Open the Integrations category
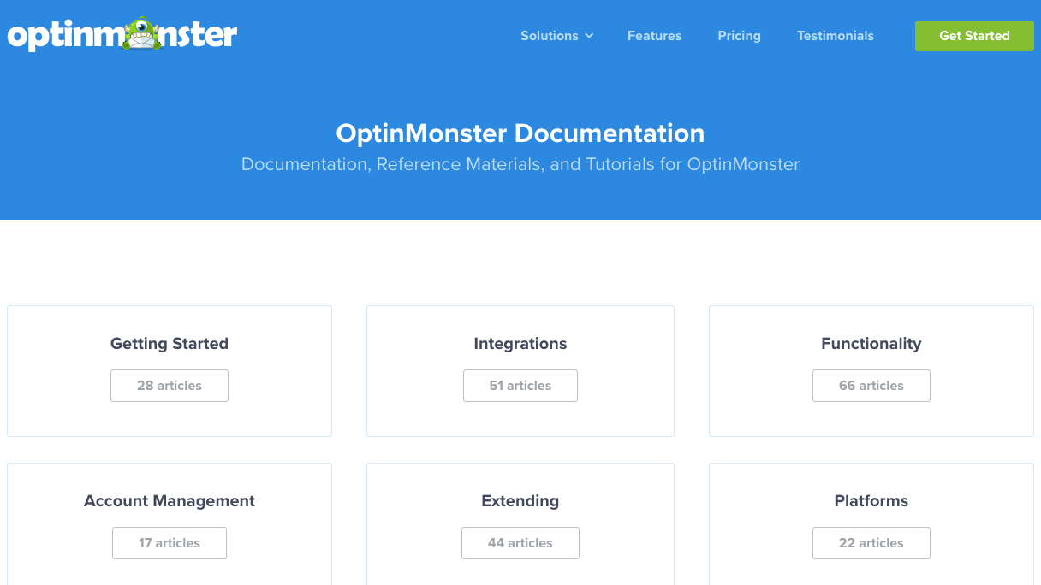This screenshot has height=585, width=1041. (520, 344)
